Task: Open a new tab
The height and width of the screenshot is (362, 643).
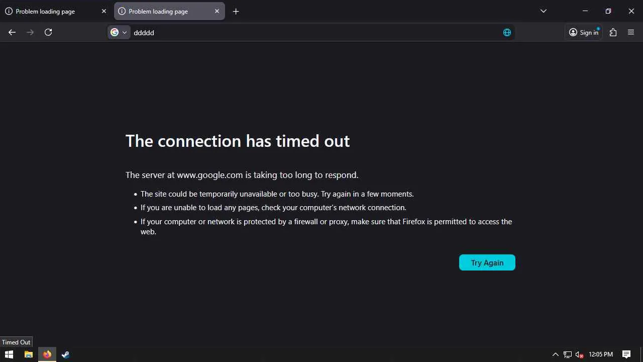Action: pos(236,11)
